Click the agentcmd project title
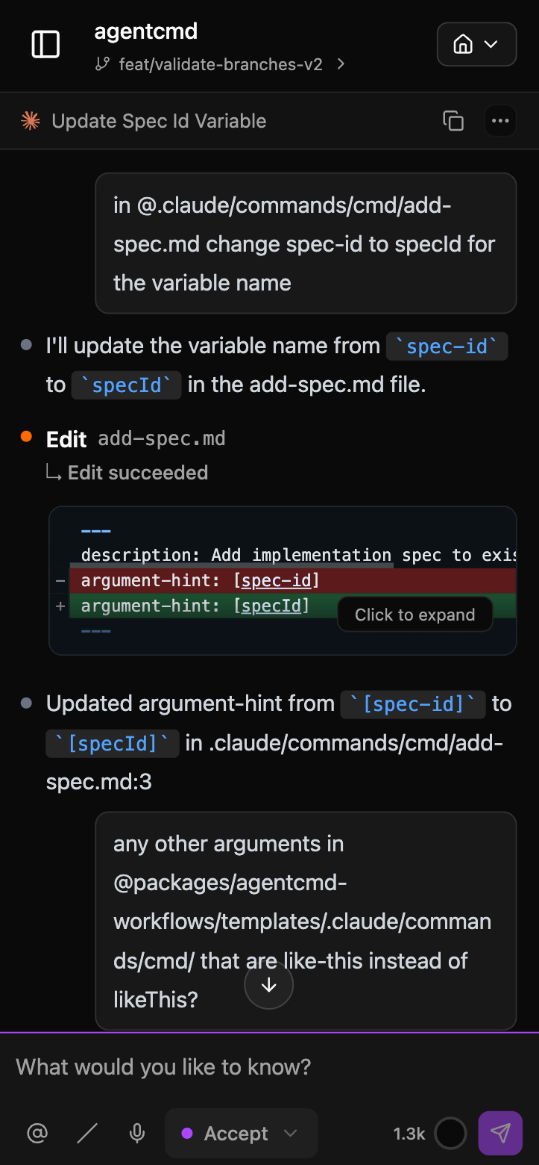Screen dimensions: 539x1165 (x=146, y=31)
